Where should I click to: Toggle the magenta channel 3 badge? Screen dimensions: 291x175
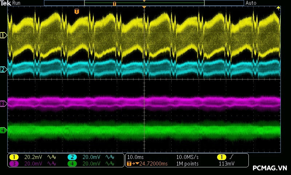(x=14, y=164)
